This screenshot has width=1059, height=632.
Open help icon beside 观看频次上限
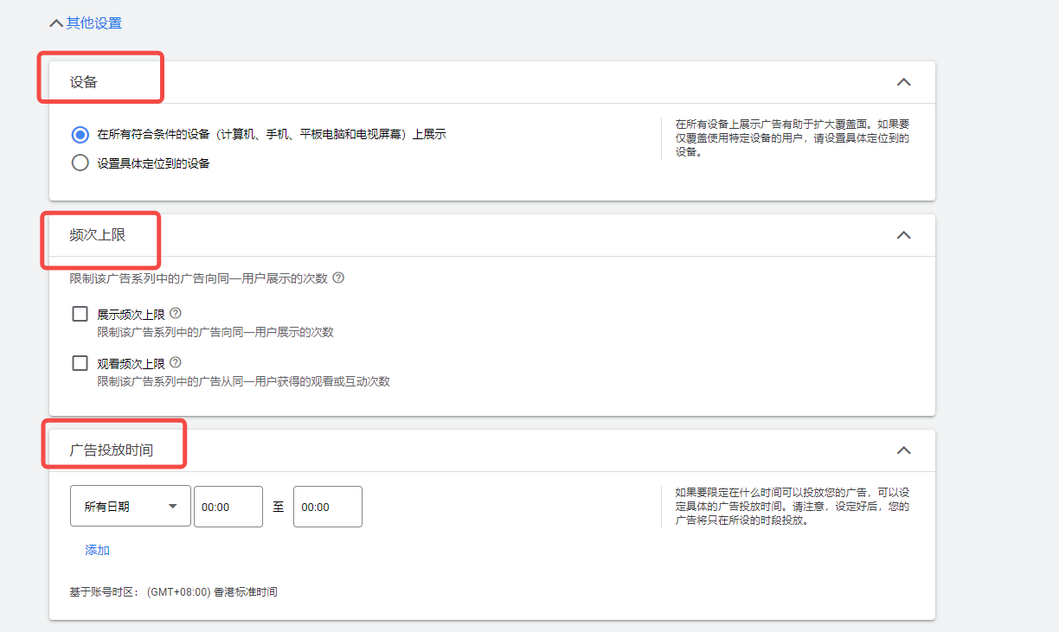pyautogui.click(x=176, y=363)
